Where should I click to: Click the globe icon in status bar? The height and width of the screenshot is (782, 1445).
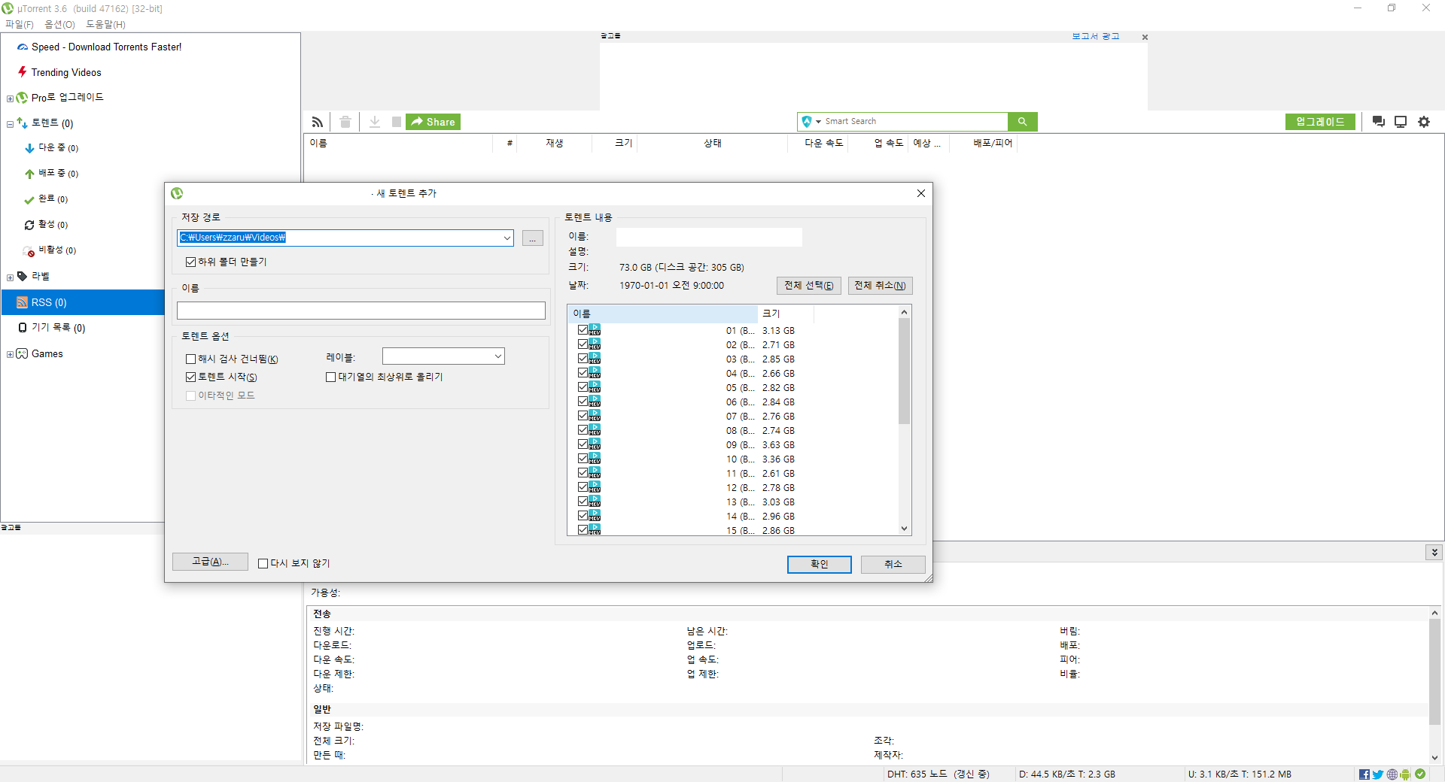tap(1392, 774)
